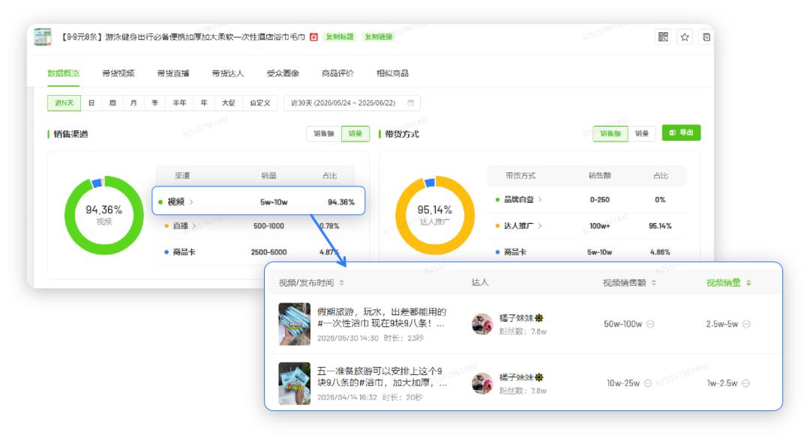Click the green 94.36% donut chart
Image resolution: width=810 pixels, height=441 pixels.
(x=103, y=215)
